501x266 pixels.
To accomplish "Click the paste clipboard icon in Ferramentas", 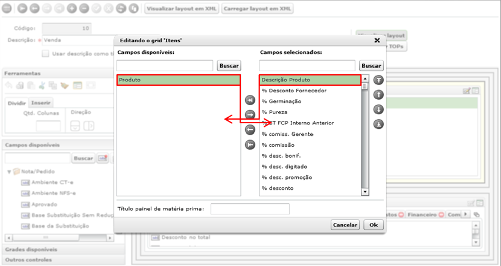I will pos(31,85).
